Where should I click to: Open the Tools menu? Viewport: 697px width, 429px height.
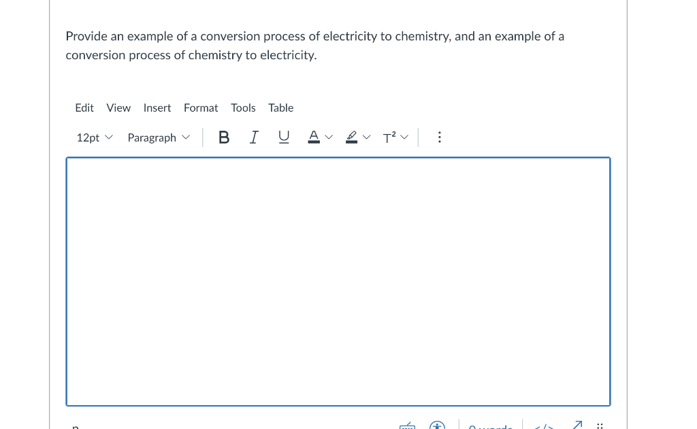243,108
